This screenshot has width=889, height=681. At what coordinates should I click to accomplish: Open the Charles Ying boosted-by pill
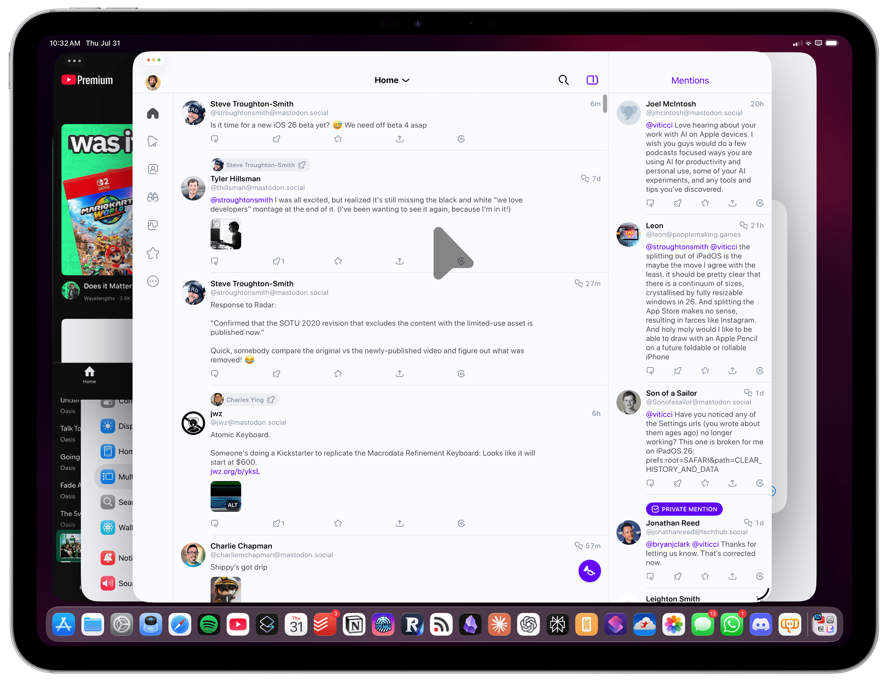245,399
